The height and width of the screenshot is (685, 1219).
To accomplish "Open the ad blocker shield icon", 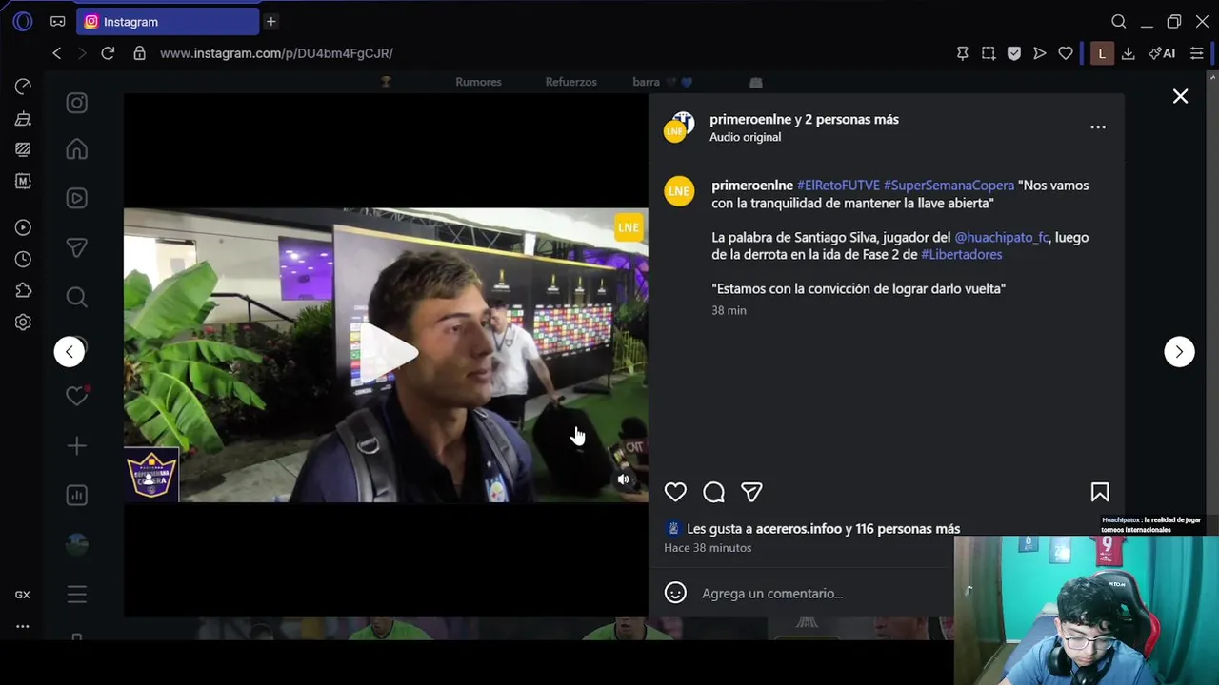I will [1014, 53].
